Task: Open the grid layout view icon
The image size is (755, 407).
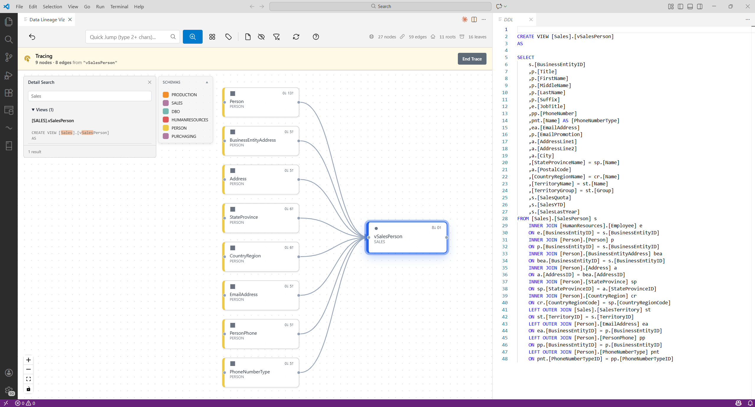Action: (x=212, y=37)
